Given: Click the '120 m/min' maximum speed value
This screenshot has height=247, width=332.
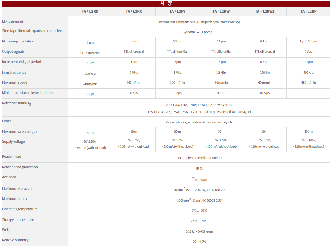Looking at the screenshot, I should click(177, 82).
